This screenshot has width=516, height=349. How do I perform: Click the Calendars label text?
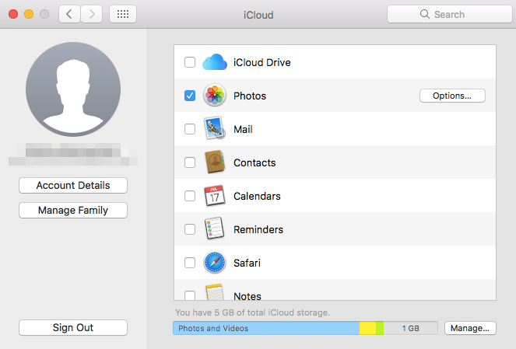tap(257, 196)
